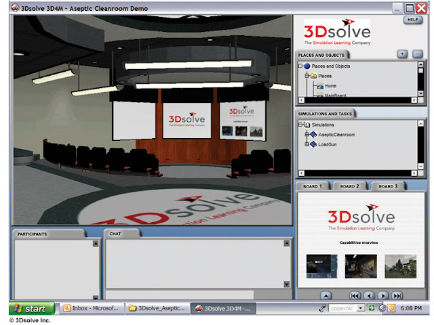Click right arrow of Simulations horizontal scrollbar
Screen dimensions: 434x325
pos(414,173)
